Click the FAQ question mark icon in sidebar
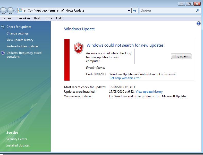Screen dimensions: 203x155 pyautogui.click(x=3, y=53)
